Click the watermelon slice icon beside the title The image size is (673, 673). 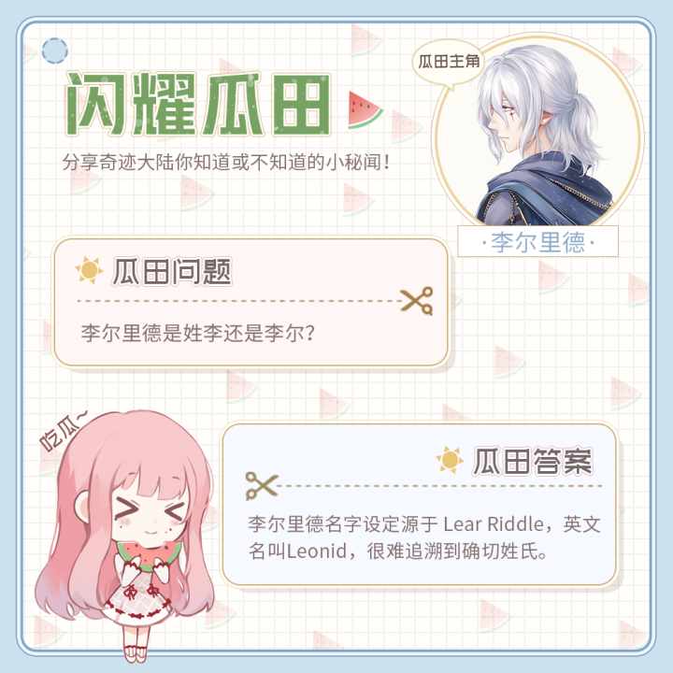[x=365, y=110]
